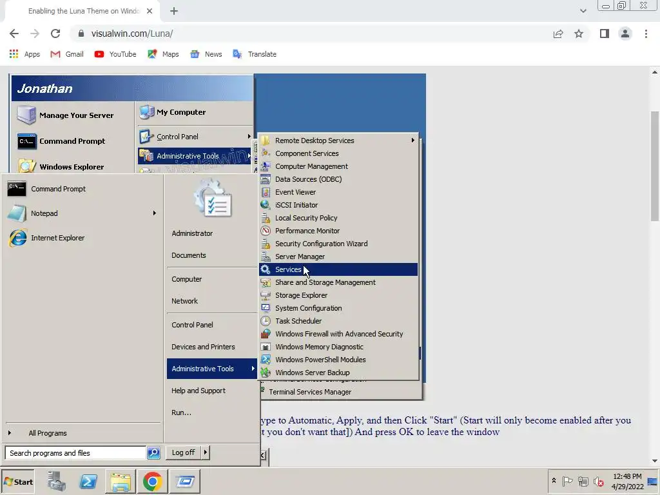Viewport: 660px width, 495px height.
Task: Select Computer Management in submenu
Action: coord(338,166)
